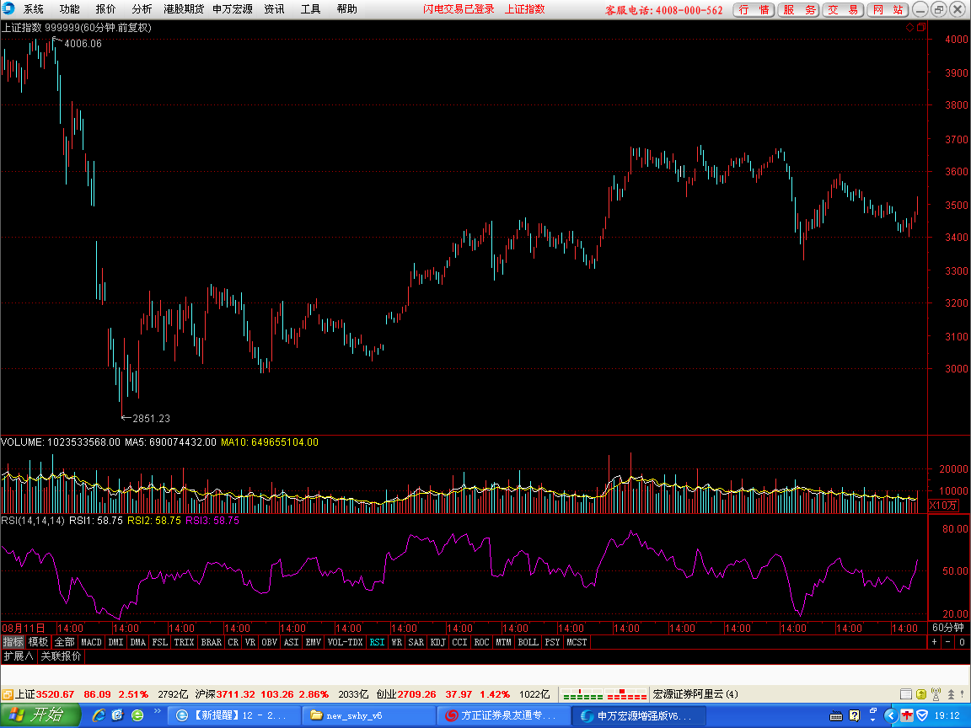Click the second quick launch browser icon

click(118, 715)
